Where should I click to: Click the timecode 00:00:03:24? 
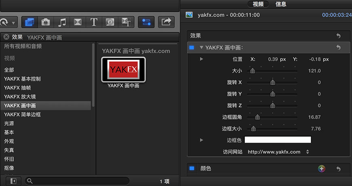click(x=337, y=15)
